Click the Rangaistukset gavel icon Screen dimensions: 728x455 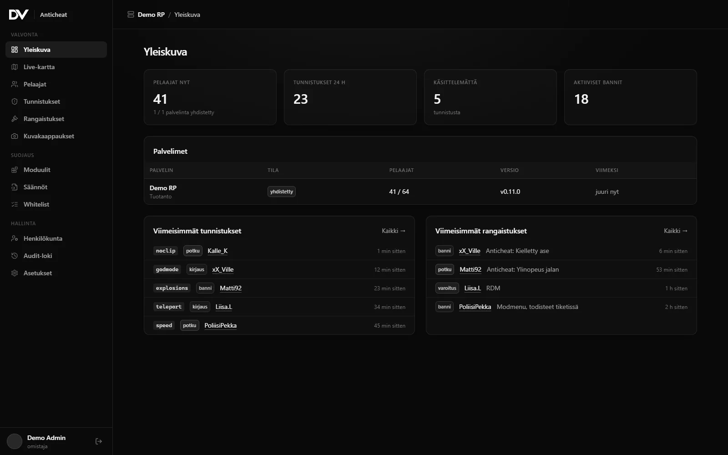coord(15,119)
